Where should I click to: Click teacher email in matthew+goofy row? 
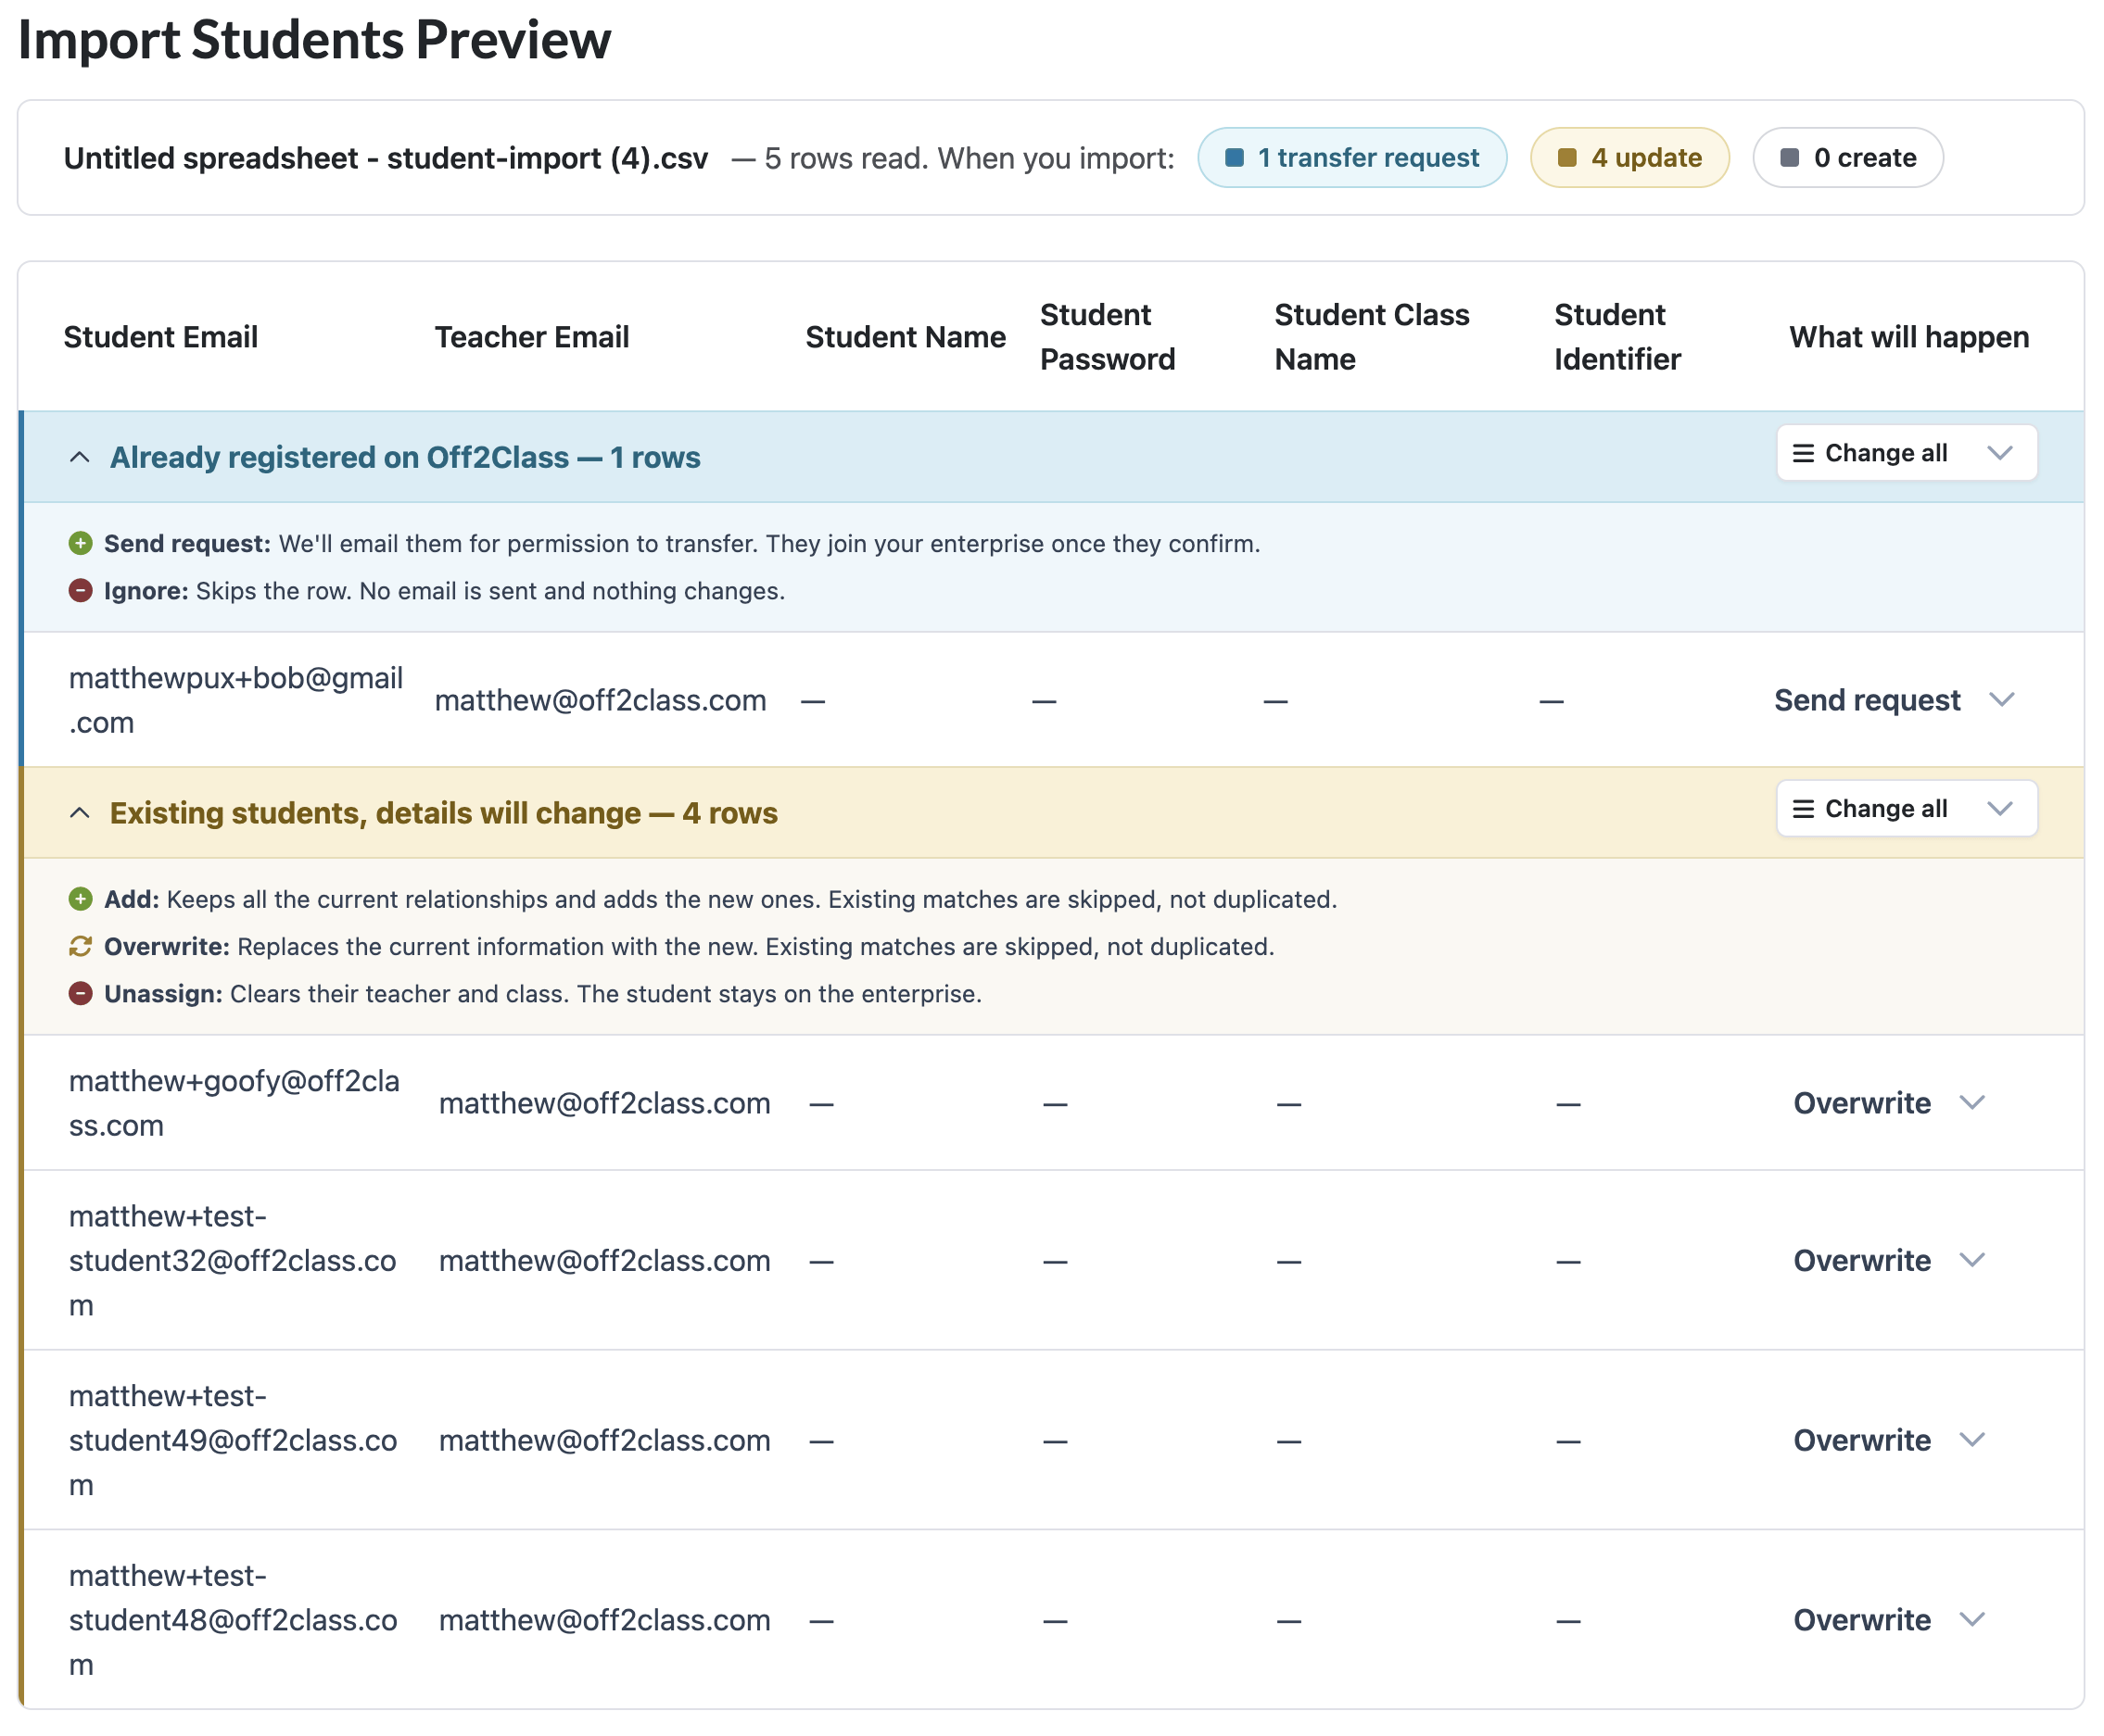coord(604,1103)
